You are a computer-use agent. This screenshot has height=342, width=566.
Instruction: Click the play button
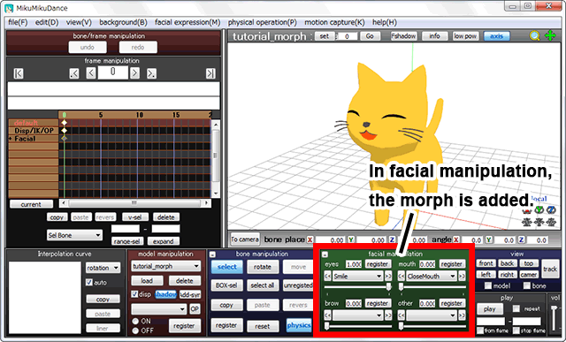[489, 308]
